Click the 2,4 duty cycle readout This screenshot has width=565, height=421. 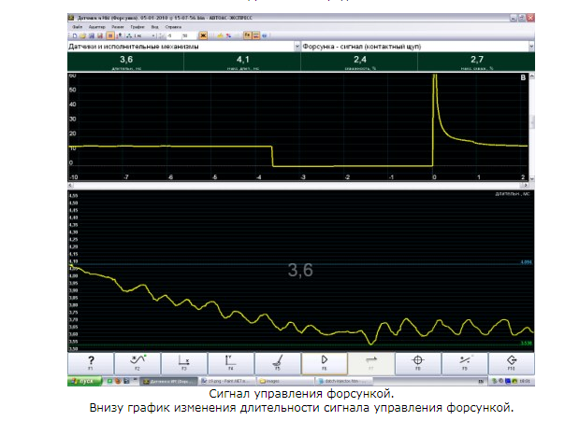[359, 62]
